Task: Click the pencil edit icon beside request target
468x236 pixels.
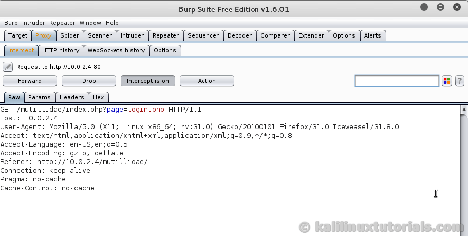Action: (x=8, y=67)
